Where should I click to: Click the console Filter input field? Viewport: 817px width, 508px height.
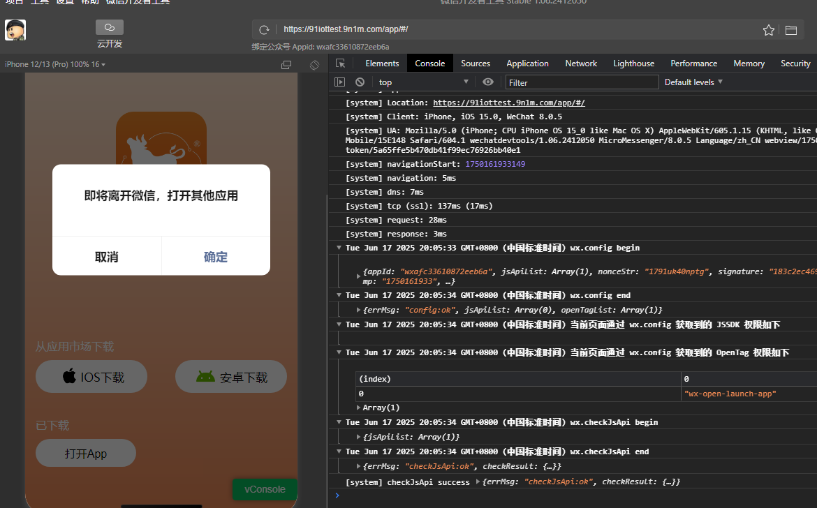(x=582, y=82)
